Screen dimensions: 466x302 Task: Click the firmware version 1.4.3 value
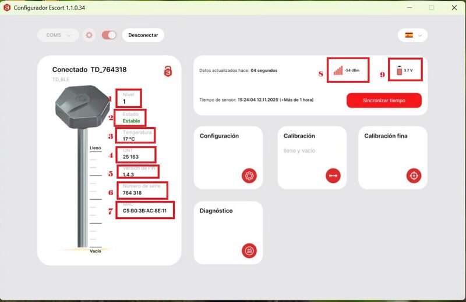click(x=128, y=175)
